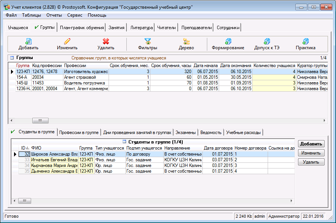336x223 pixels.
Task: Open the Фильтры funnel icon
Action: [148, 41]
